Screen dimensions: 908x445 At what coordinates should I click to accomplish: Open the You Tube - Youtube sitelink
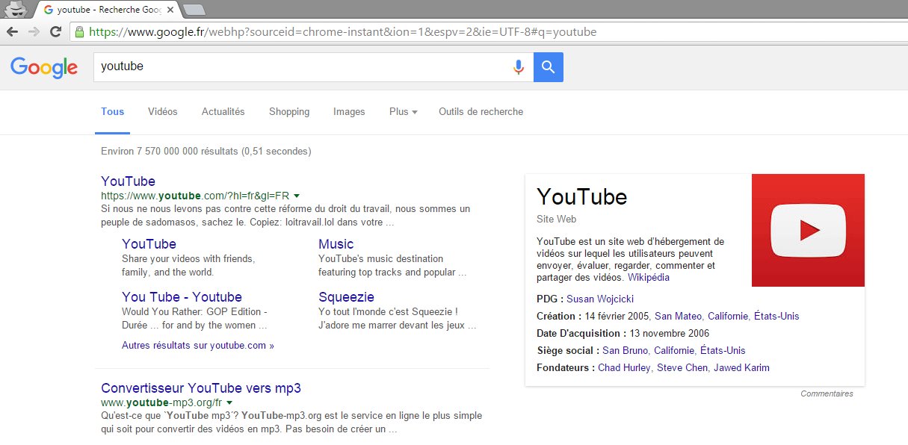(182, 297)
